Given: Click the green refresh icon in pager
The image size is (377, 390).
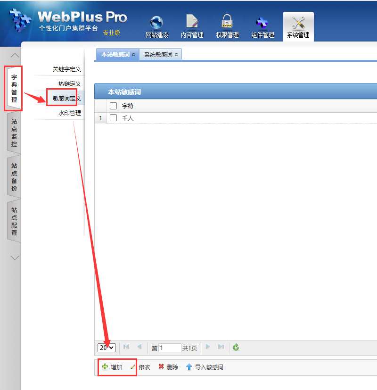Looking at the screenshot, I should tap(236, 348).
